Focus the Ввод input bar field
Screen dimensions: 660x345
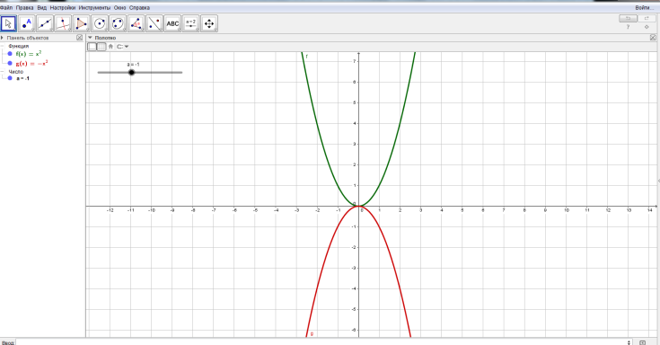coord(323,342)
